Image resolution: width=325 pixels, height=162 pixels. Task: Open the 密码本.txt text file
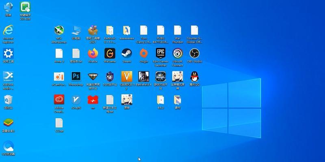tap(76, 53)
